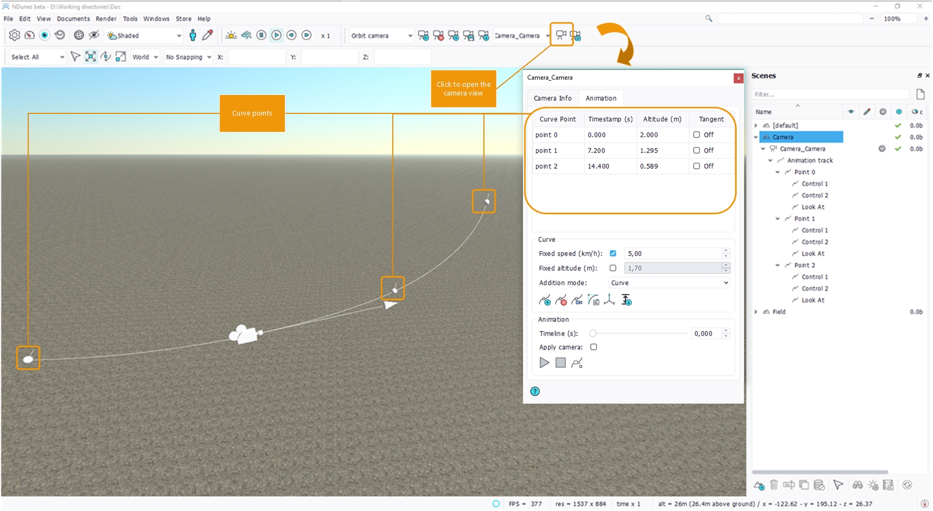Open the Render menu

(x=106, y=18)
